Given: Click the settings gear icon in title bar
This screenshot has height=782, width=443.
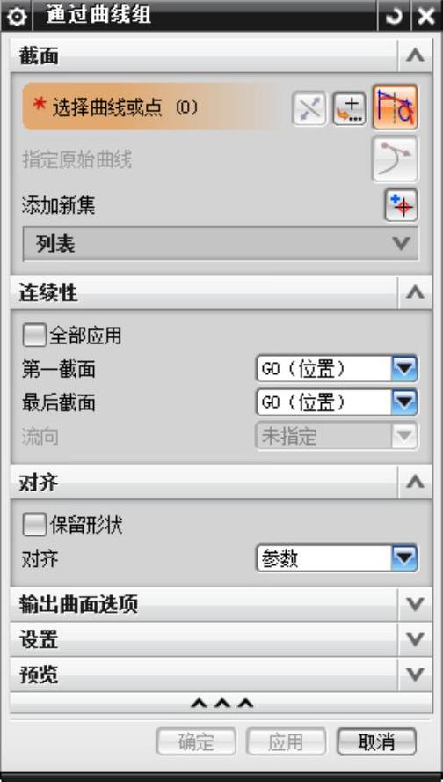Looking at the screenshot, I should [17, 17].
